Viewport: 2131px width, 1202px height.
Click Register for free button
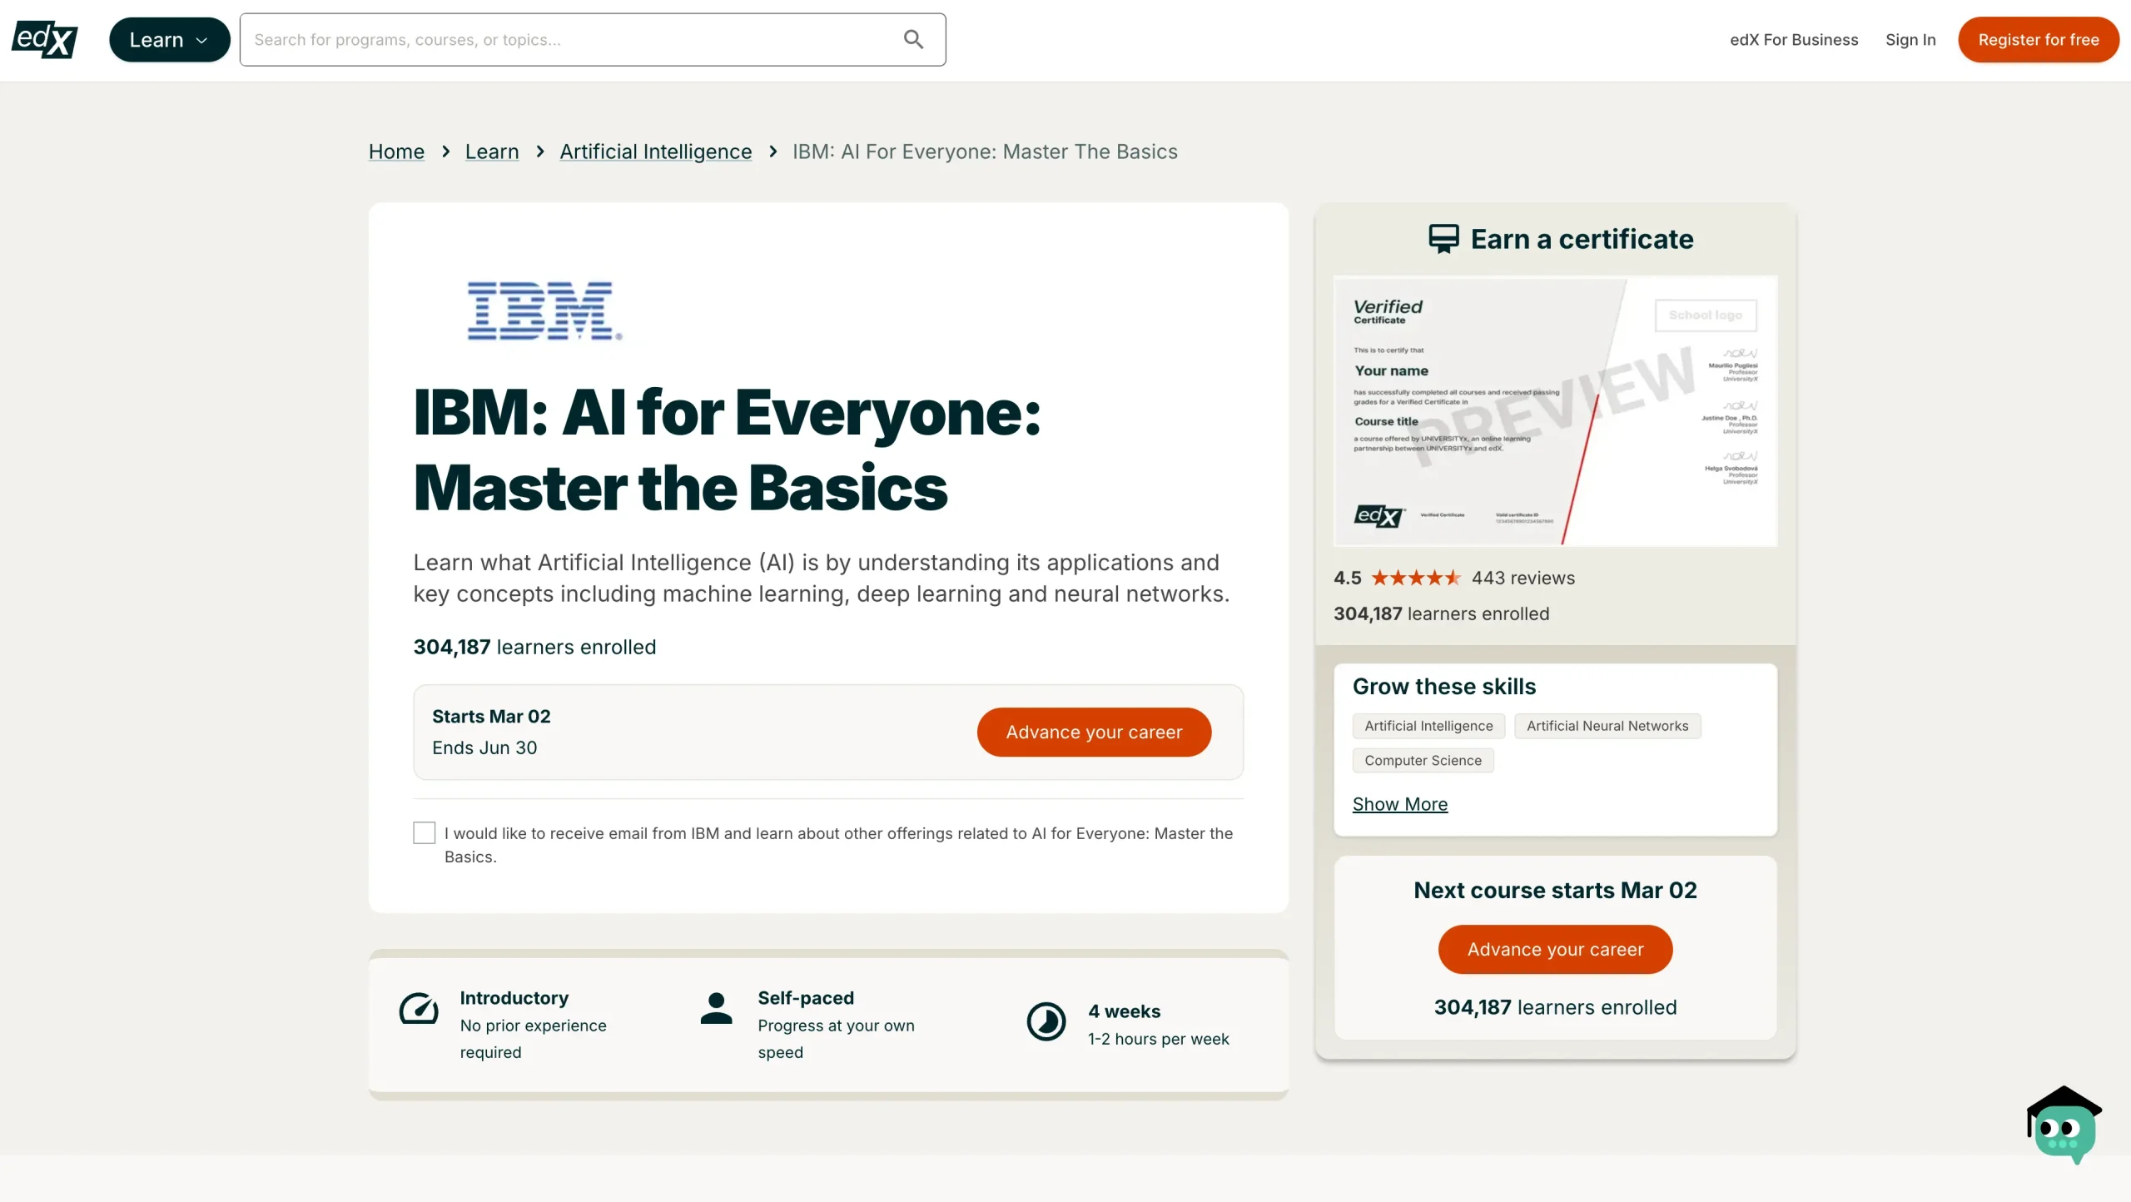click(2038, 40)
